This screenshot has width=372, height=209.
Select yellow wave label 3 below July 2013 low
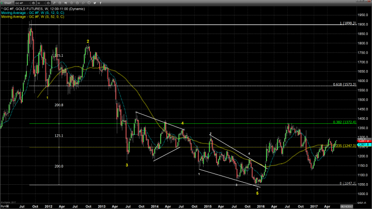click(127, 165)
